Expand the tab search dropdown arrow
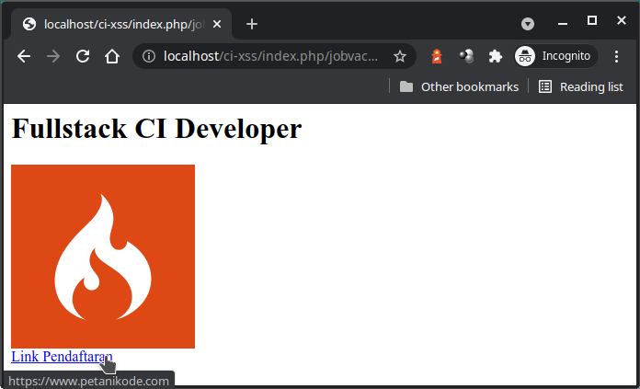 528,24
